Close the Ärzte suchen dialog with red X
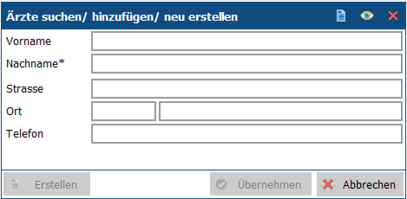The height and width of the screenshot is (199, 407). [393, 16]
